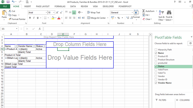Viewport: 193px width, 108px height.
Task: Switch to the PAGE LAYOUT tab
Action: [43, 6]
